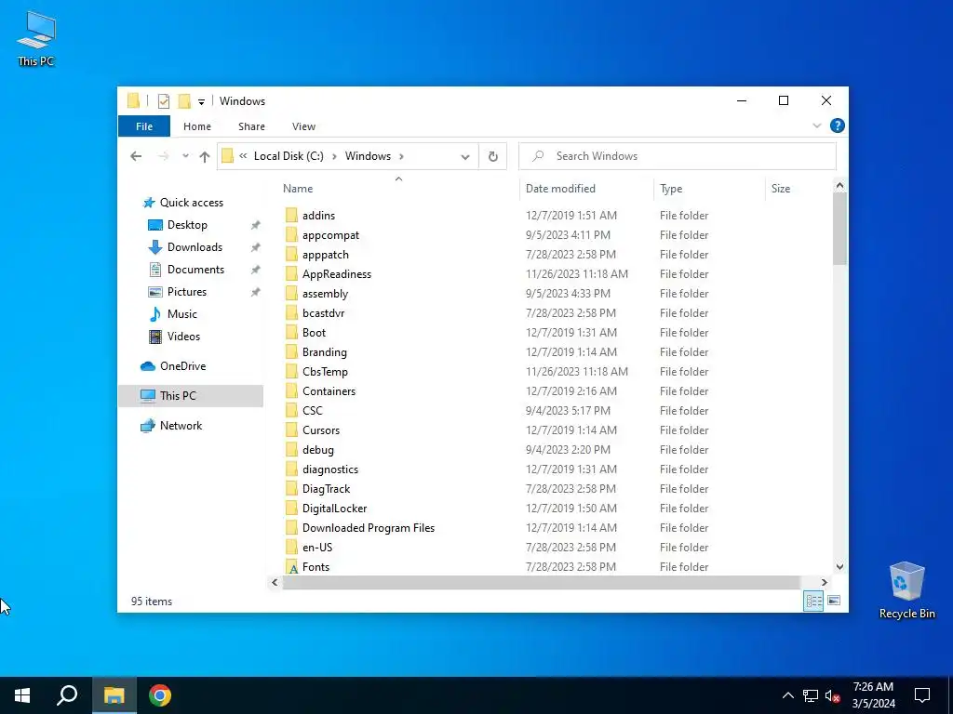Click the pin icon next to Desktop
The width and height of the screenshot is (953, 714).
(255, 225)
